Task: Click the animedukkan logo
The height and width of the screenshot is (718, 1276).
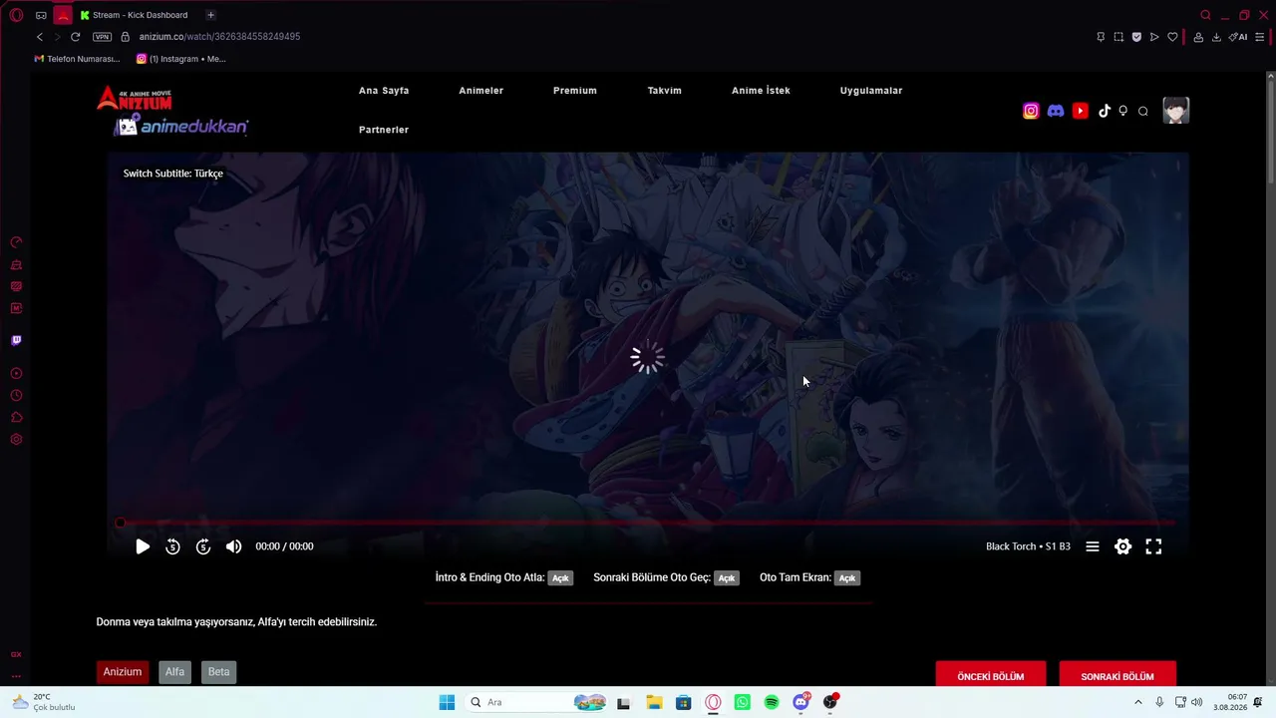Action: coord(181,127)
